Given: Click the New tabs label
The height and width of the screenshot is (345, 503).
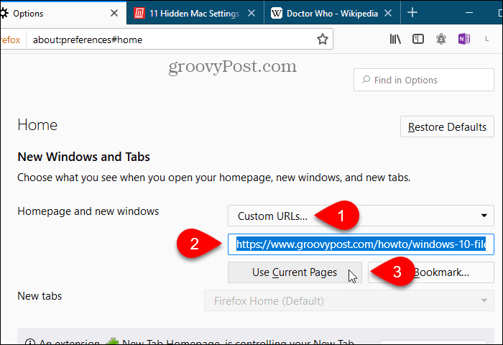Looking at the screenshot, I should (40, 296).
